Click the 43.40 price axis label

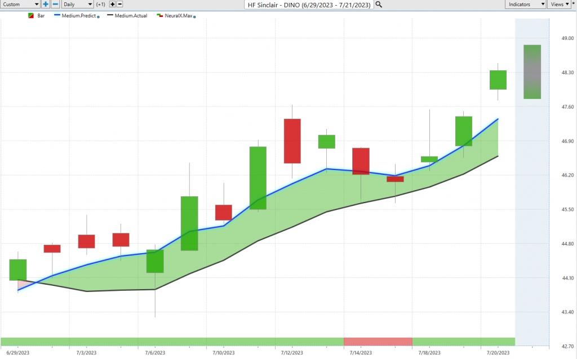click(567, 312)
